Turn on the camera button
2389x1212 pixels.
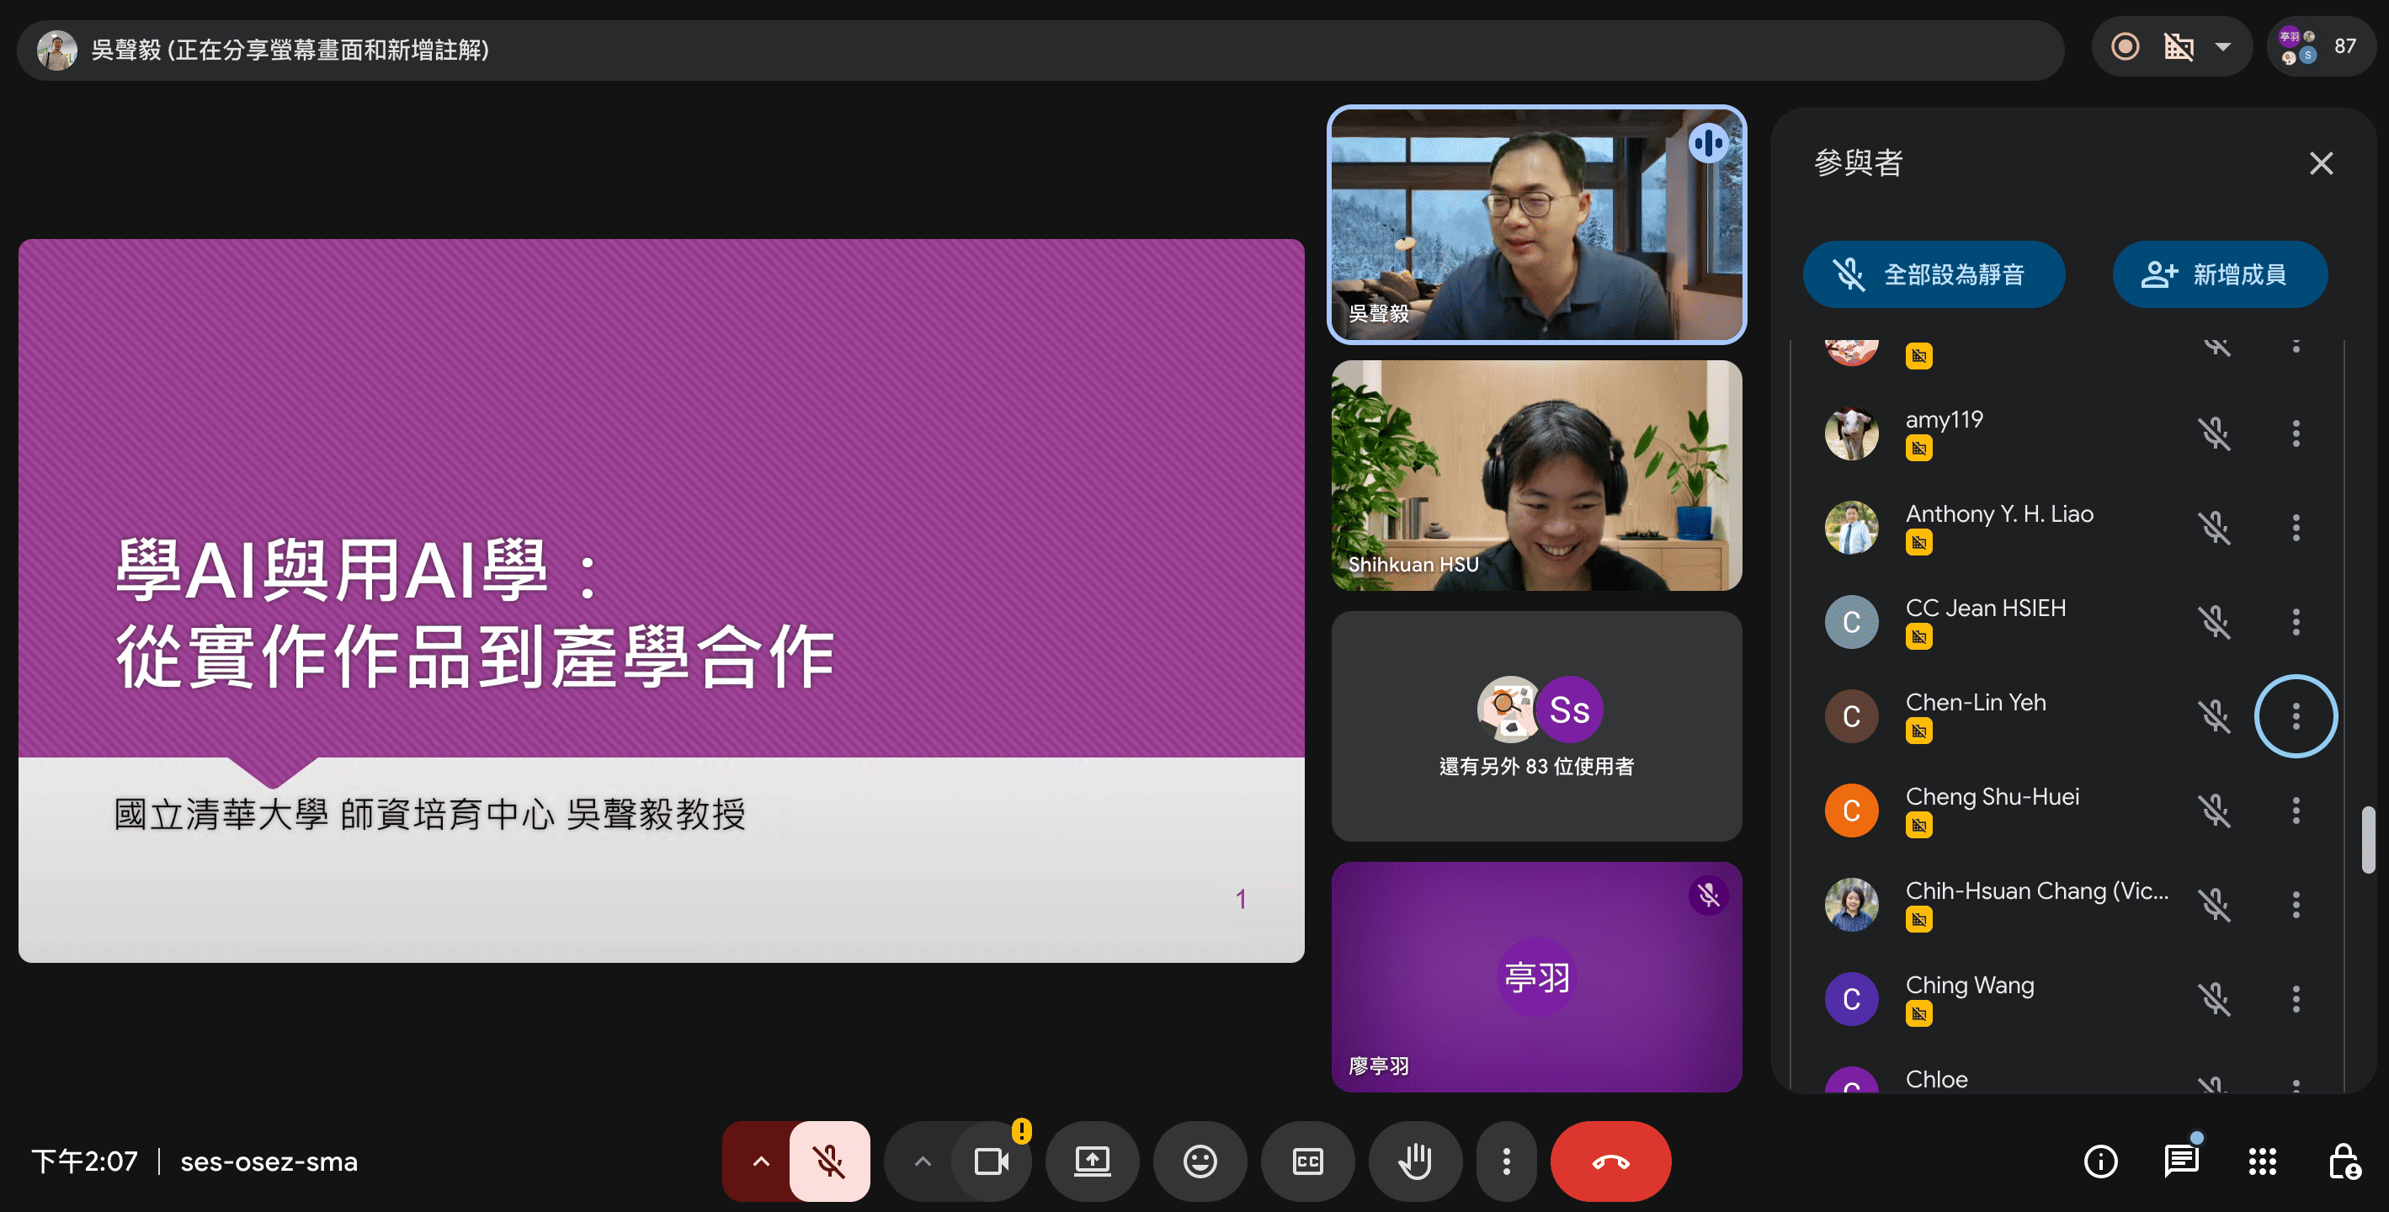[x=991, y=1161]
